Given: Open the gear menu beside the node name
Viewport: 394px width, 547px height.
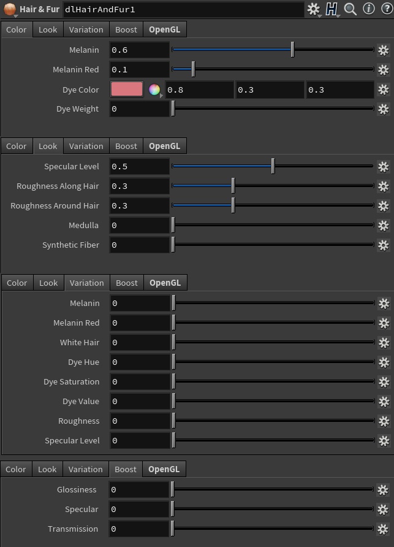Looking at the screenshot, I should (x=314, y=9).
